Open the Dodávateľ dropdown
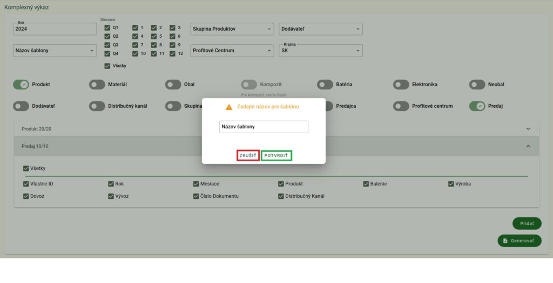 [x=321, y=29]
